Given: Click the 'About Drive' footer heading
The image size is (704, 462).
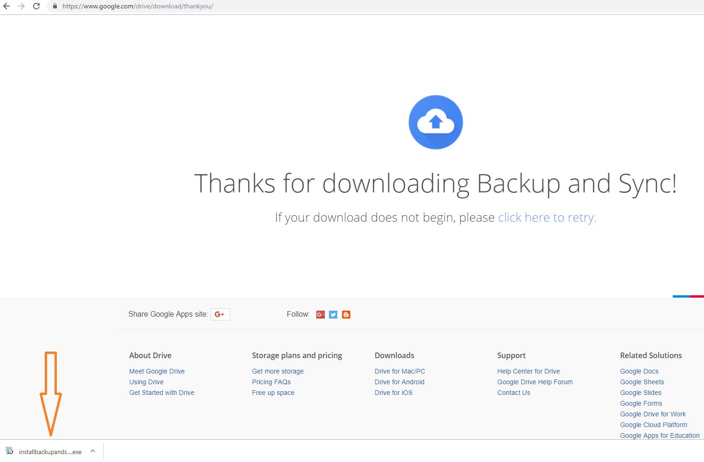Looking at the screenshot, I should [150, 355].
